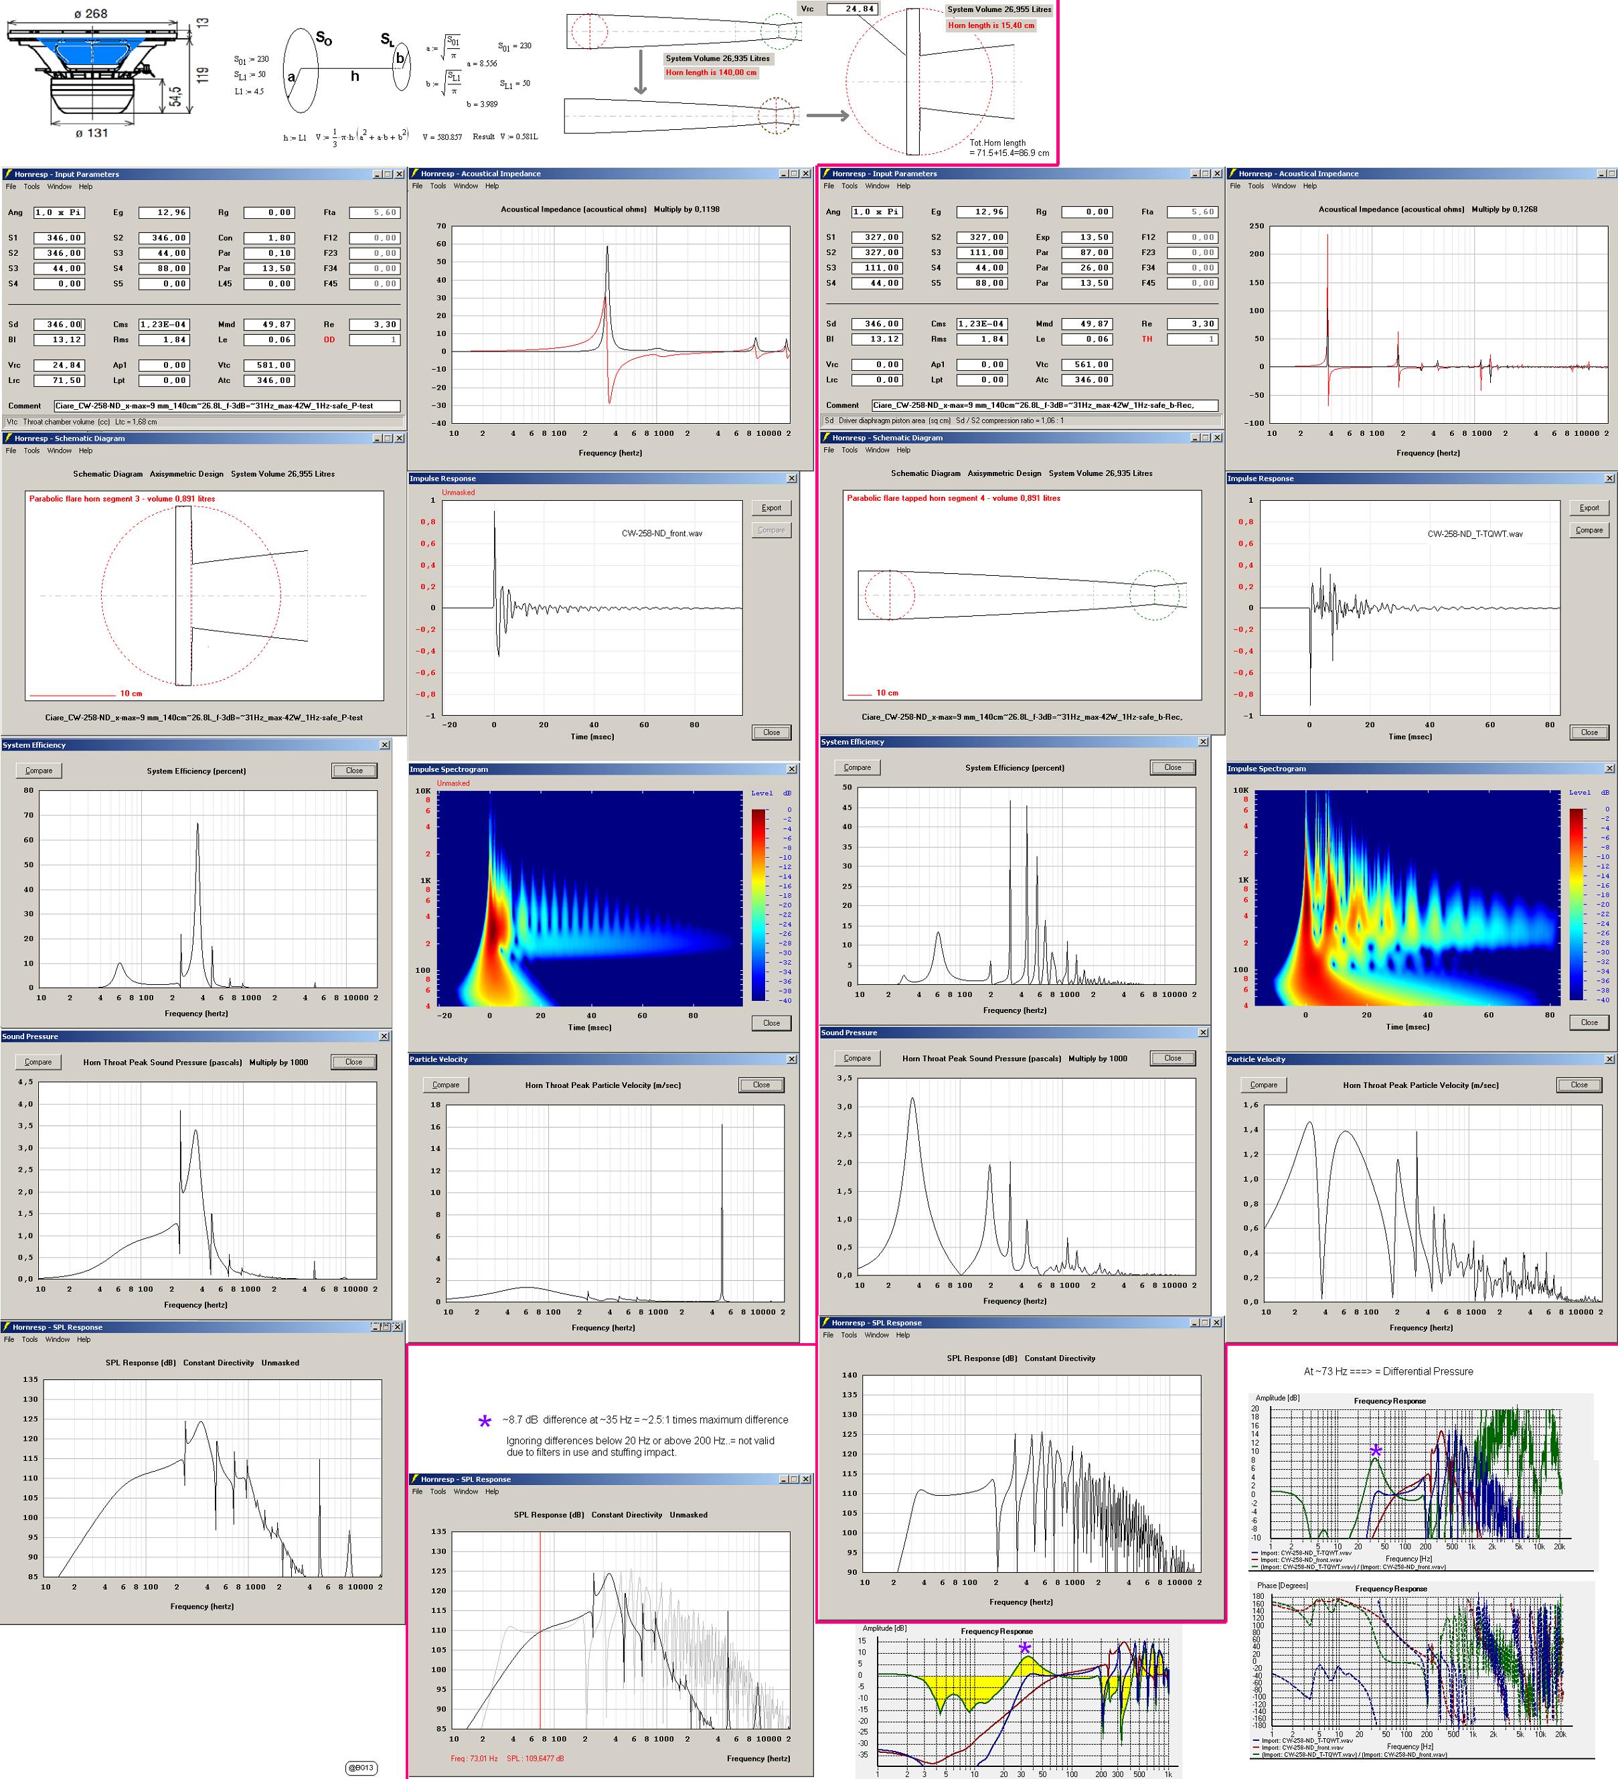1618x1779 pixels.
Task: Click Compare in the Particle Velocity window with the 18 m/sec scale
Action: tap(446, 1085)
